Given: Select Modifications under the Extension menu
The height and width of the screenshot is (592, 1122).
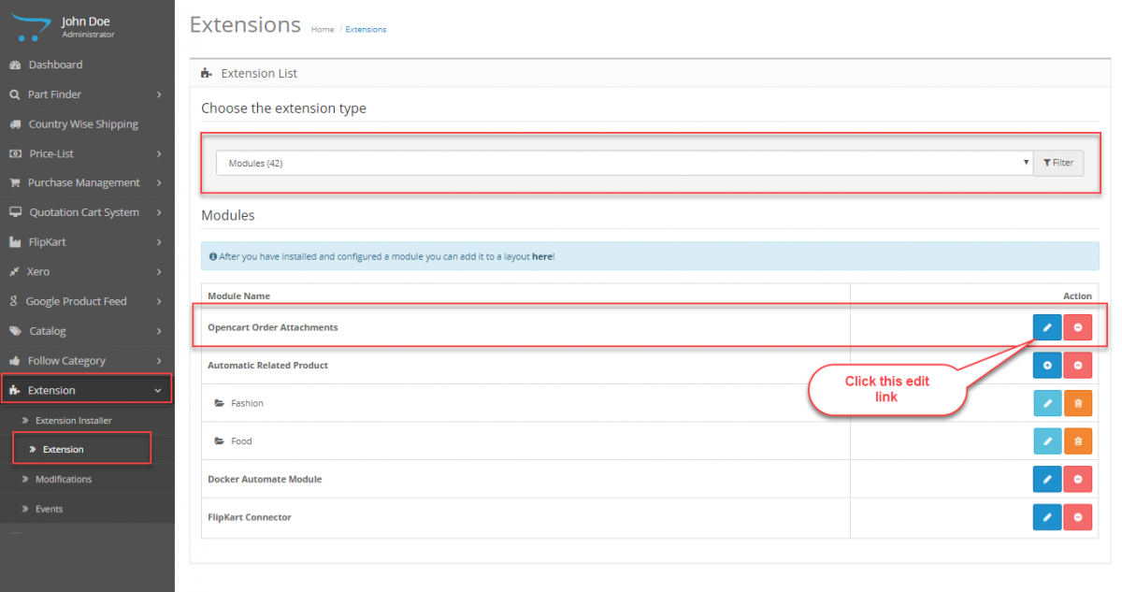Looking at the screenshot, I should [65, 479].
